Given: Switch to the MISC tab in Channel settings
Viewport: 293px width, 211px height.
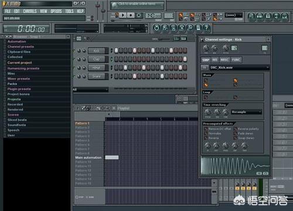Looking at the screenshot, I should point(224,60).
